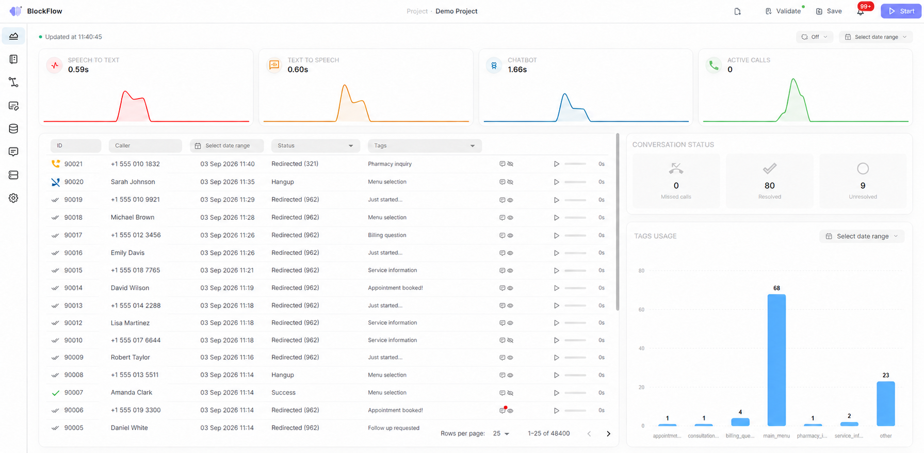Toggle visibility eye for call 90012
The height and width of the screenshot is (453, 924).
(510, 323)
